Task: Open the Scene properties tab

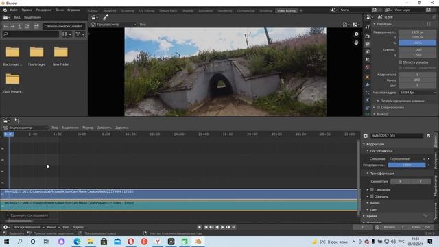Action: 368,60
